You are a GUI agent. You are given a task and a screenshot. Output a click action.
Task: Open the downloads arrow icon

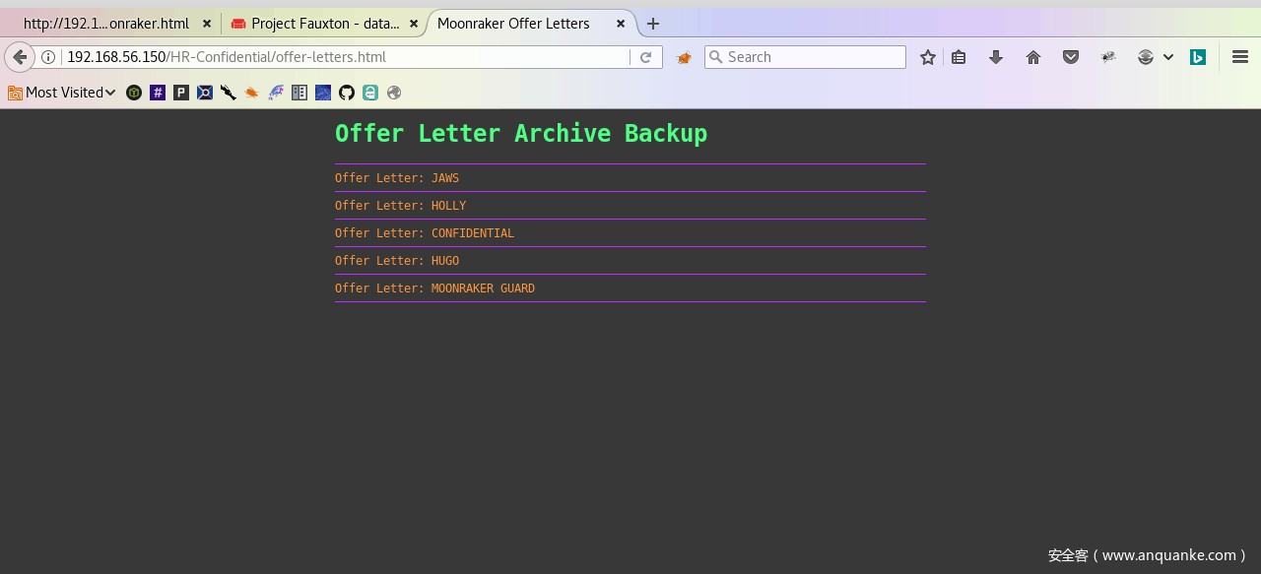pos(995,57)
